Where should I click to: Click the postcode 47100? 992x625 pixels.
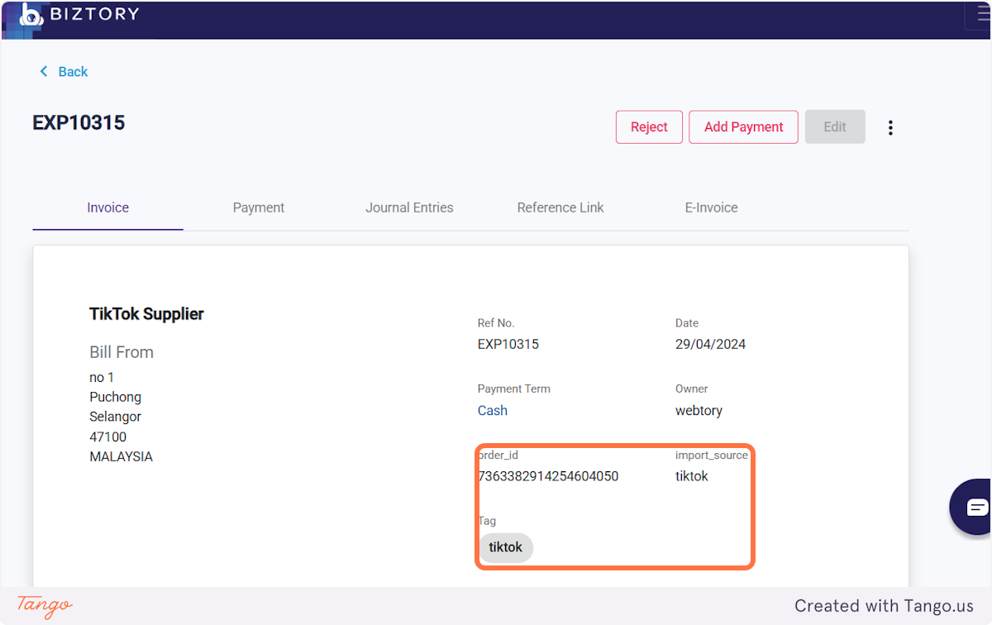click(108, 437)
